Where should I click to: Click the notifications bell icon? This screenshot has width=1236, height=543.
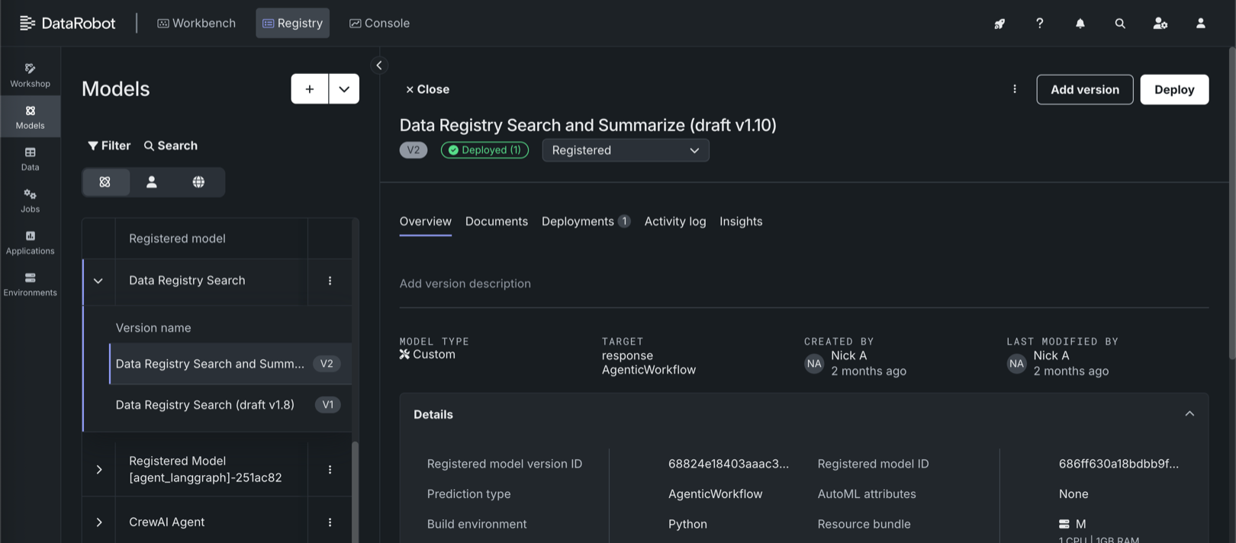click(x=1080, y=24)
